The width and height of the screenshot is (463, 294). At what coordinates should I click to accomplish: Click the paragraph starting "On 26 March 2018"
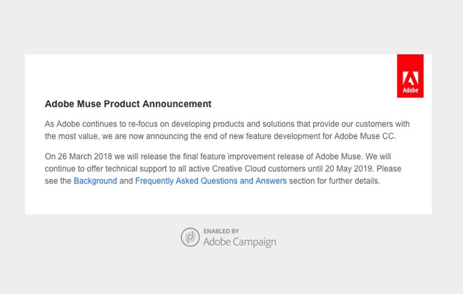pos(223,169)
